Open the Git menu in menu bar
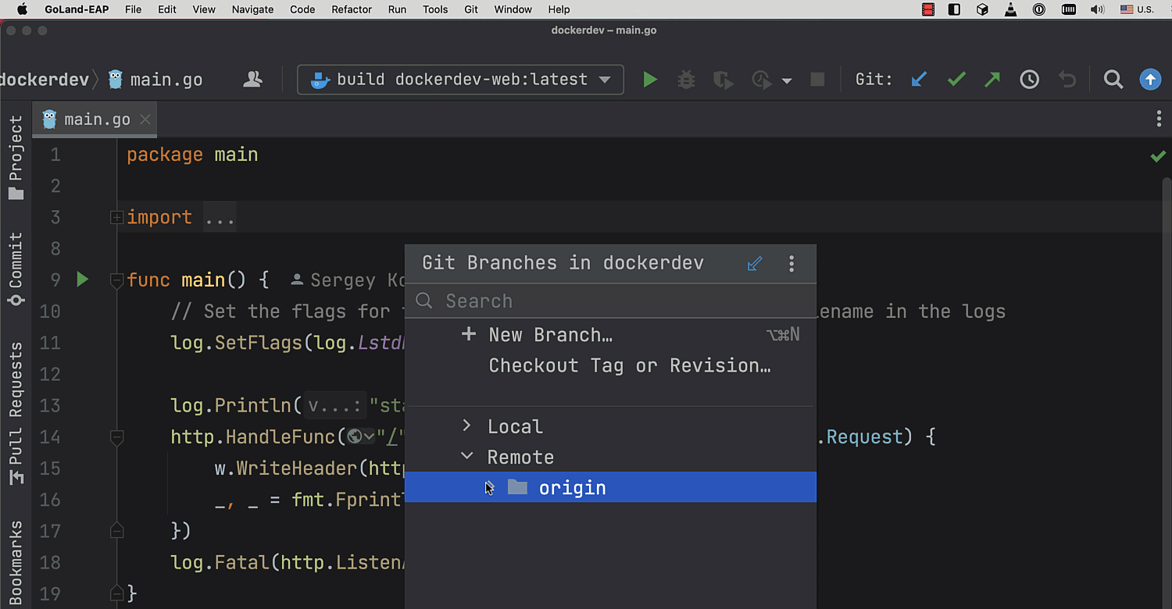Viewport: 1172px width, 609px height. tap(471, 9)
